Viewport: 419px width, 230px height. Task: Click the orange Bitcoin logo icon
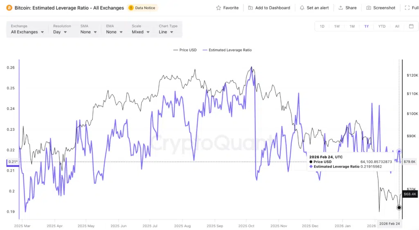(x=9, y=8)
